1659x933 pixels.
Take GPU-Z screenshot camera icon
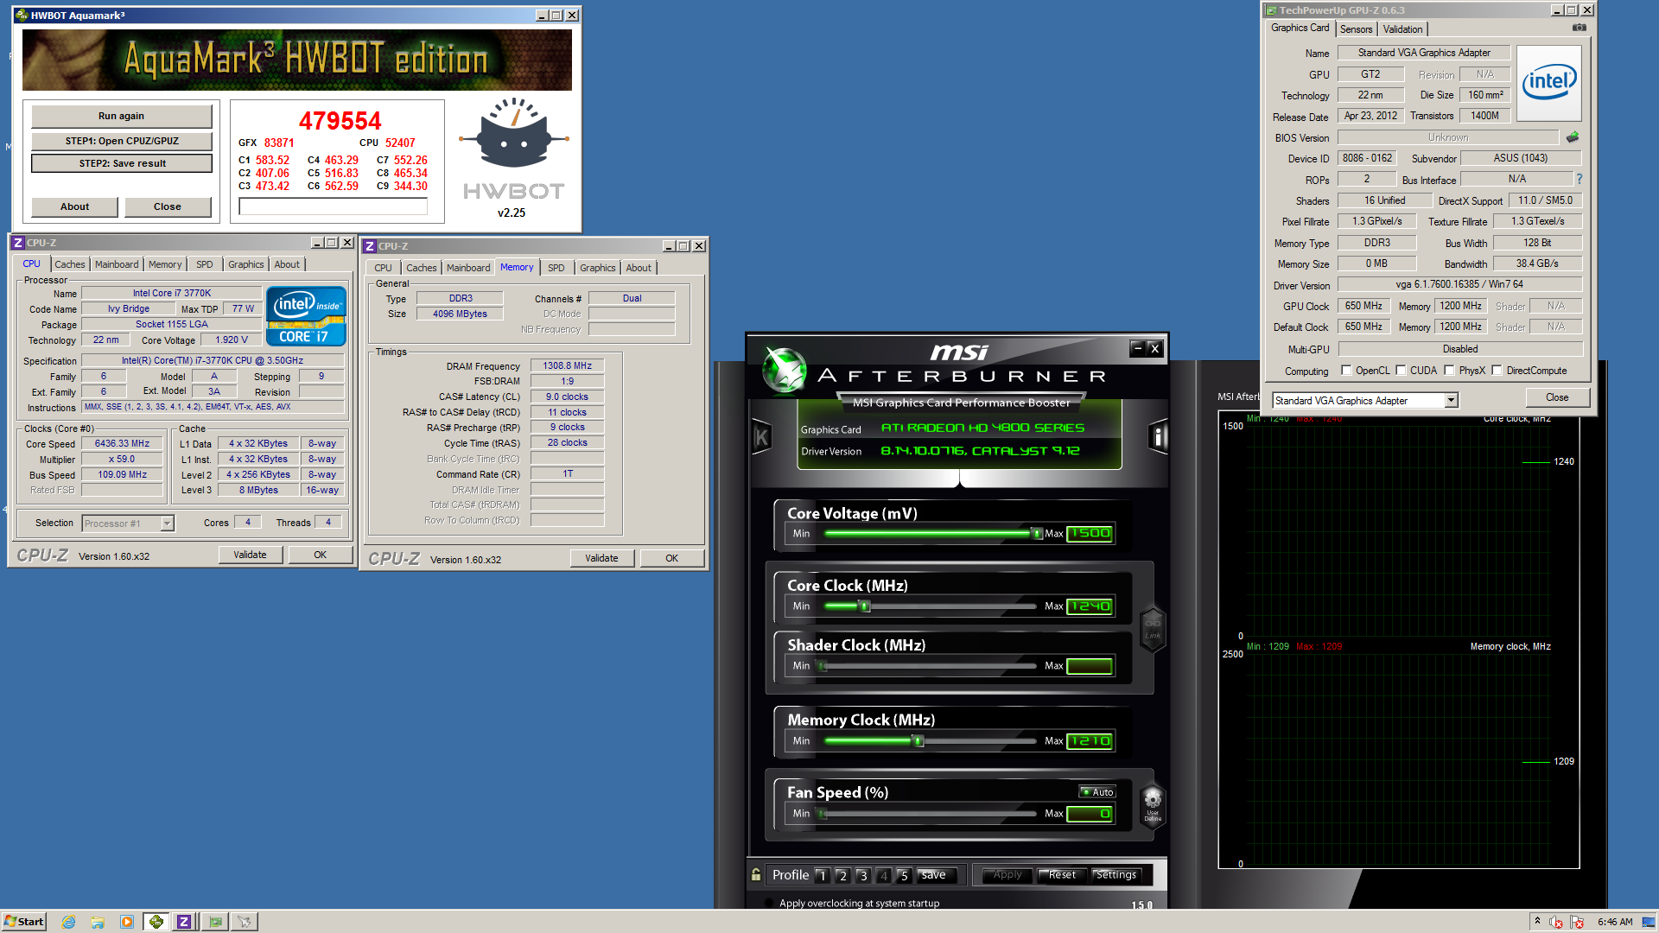tap(1579, 28)
